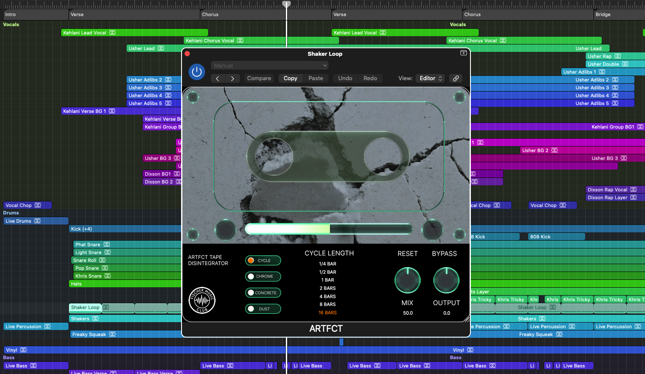Select the Hats region

point(125,284)
